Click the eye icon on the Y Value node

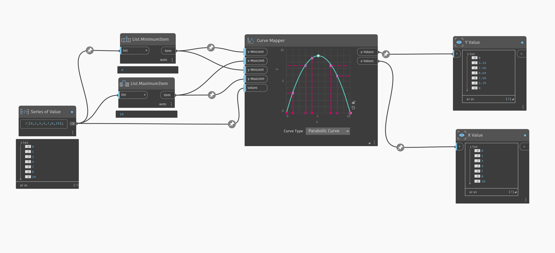[459, 42]
